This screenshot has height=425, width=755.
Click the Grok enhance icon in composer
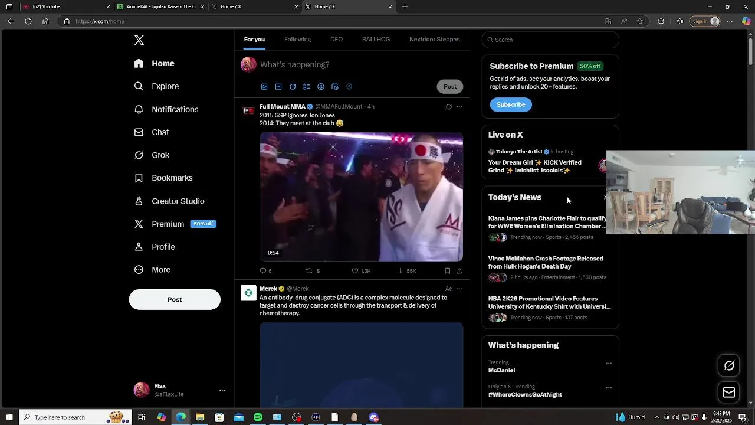coord(293,87)
